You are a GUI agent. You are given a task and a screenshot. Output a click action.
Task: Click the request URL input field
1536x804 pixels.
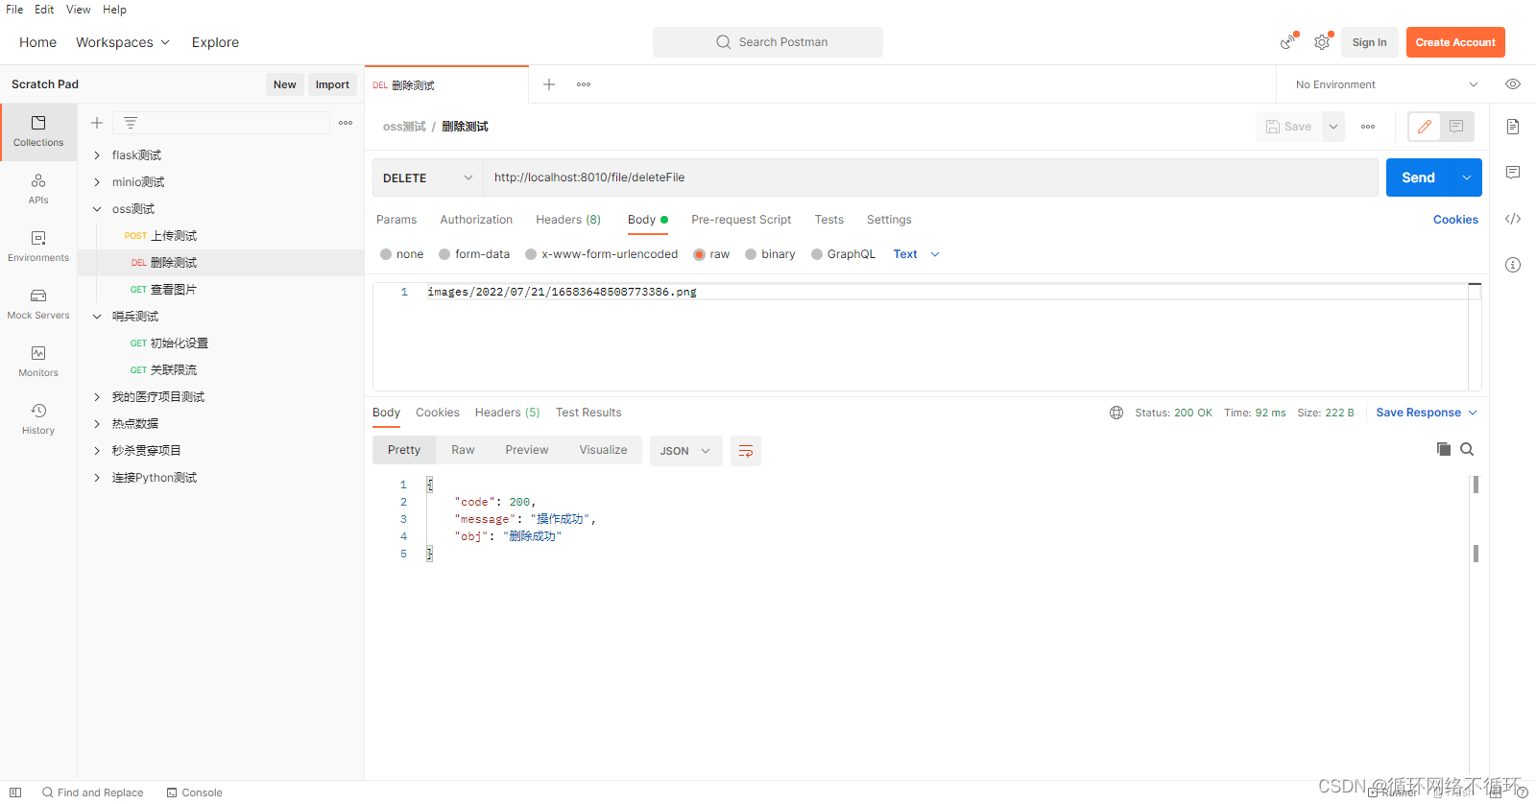[x=930, y=177]
